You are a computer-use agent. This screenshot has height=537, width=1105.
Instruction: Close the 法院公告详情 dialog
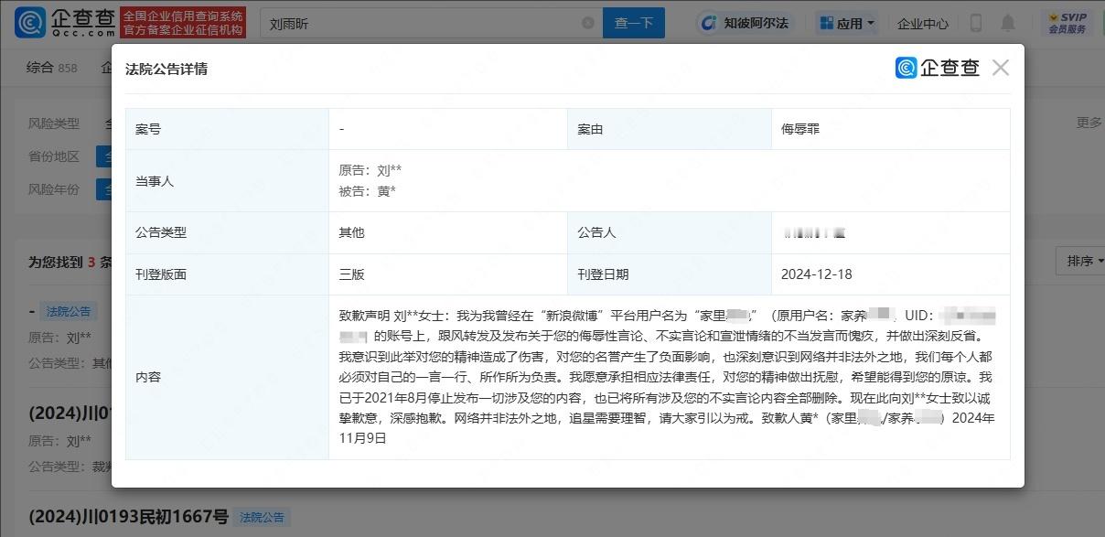point(1001,68)
